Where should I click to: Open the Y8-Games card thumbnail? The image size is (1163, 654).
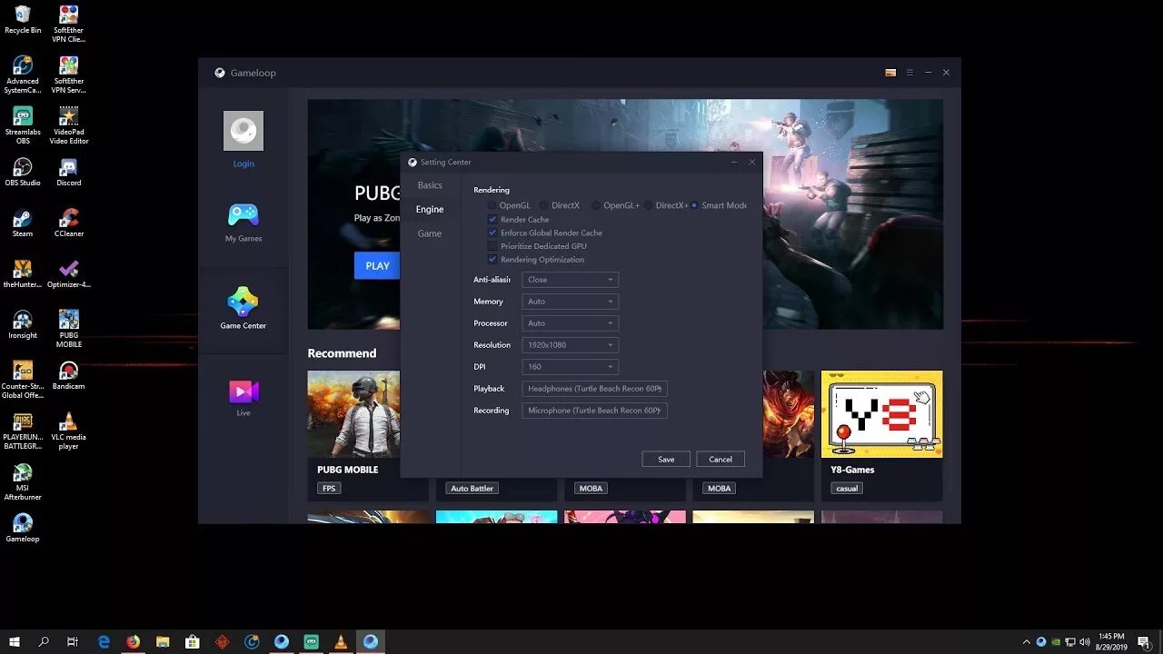[881, 414]
